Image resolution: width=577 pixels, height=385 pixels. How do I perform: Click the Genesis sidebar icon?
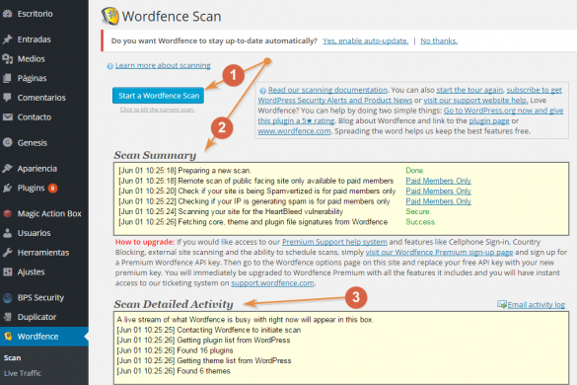(x=7, y=142)
